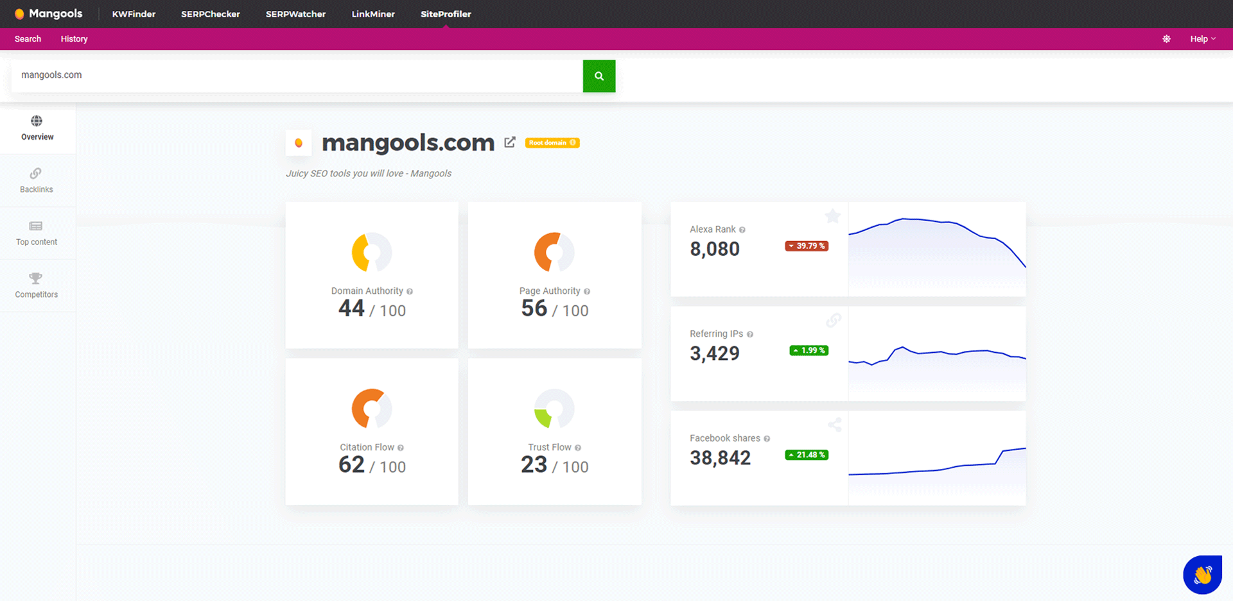Screen dimensions: 1233x601
Task: Open the Competitors trophy section
Action: tap(37, 285)
